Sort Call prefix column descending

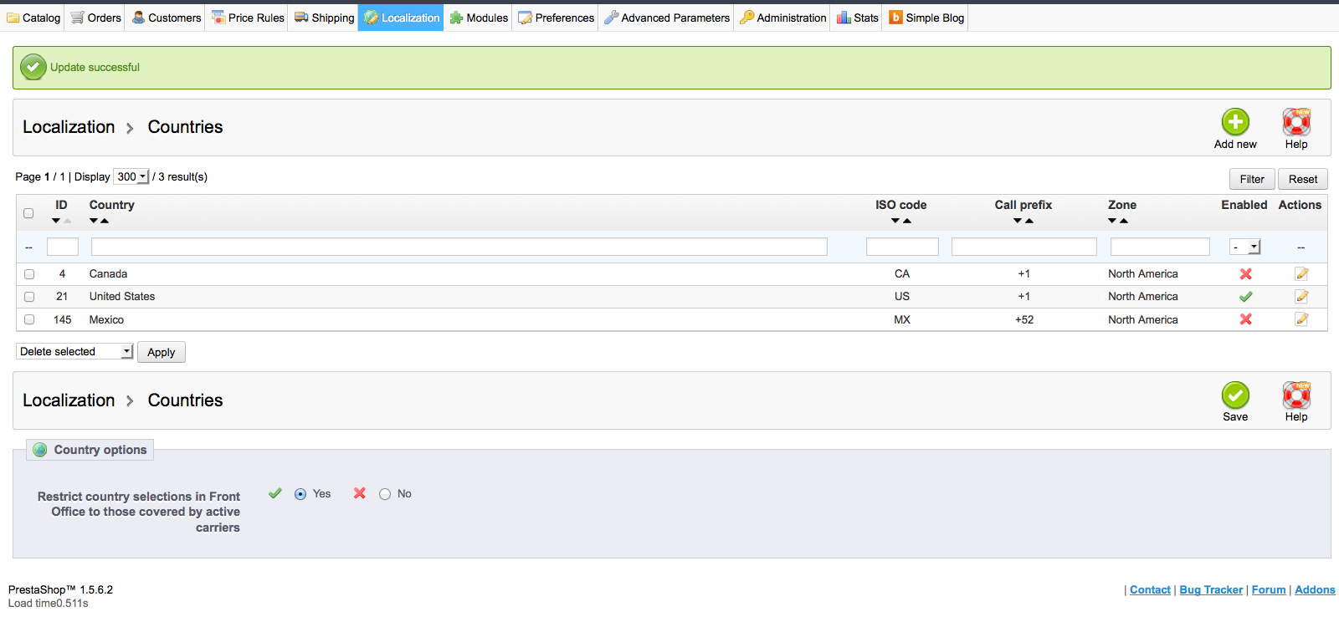click(x=1018, y=221)
